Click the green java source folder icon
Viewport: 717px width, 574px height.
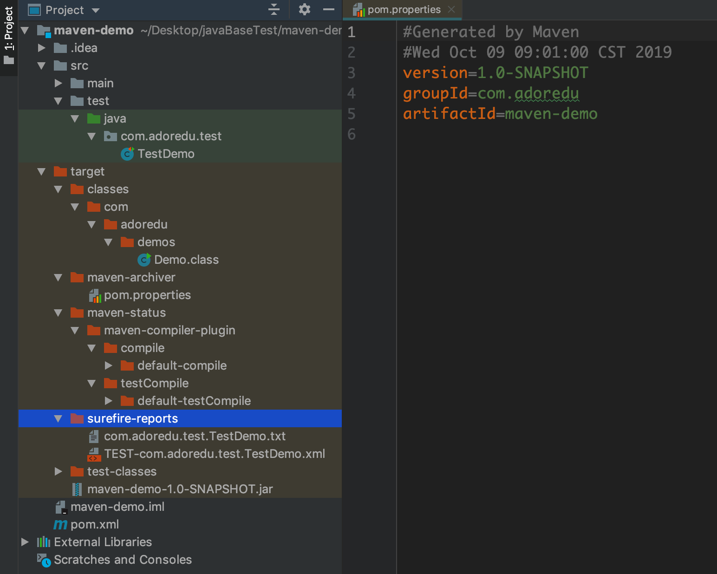click(x=94, y=118)
